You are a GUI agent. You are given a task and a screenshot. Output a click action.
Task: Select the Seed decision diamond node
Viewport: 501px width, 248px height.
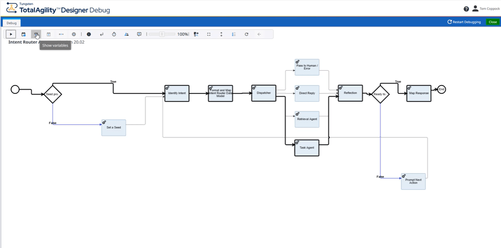[53, 94]
